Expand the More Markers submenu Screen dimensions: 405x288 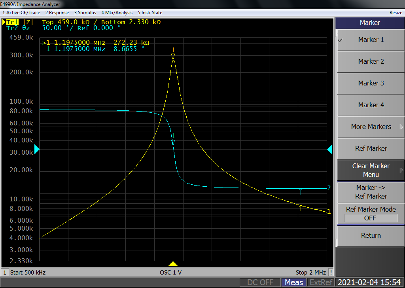[x=370, y=127]
